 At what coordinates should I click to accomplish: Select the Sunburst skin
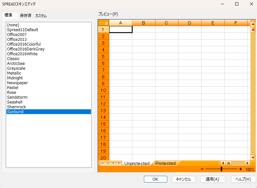coord(49,112)
